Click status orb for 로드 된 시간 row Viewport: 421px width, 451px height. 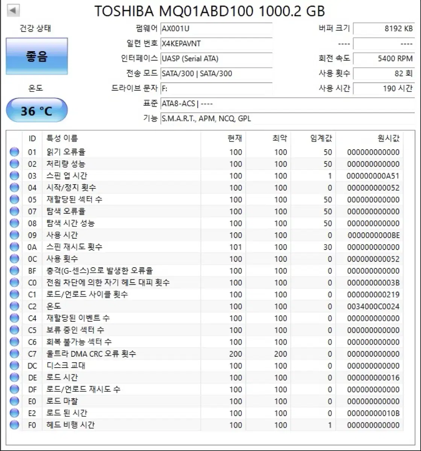pyautogui.click(x=14, y=413)
